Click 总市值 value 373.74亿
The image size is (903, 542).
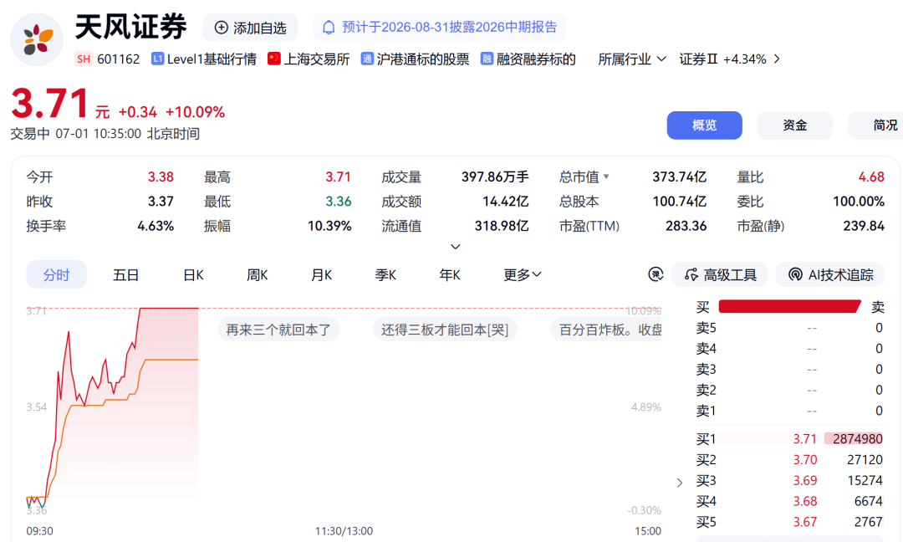point(679,176)
